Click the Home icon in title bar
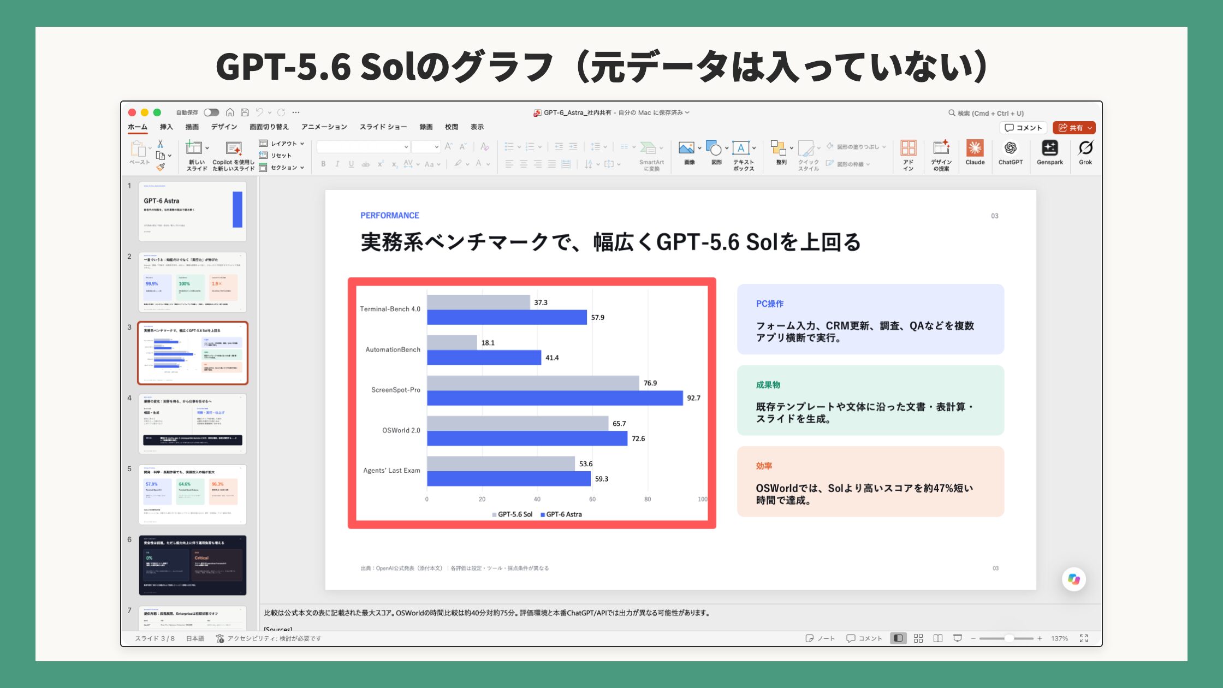Image resolution: width=1223 pixels, height=688 pixels. (x=230, y=112)
